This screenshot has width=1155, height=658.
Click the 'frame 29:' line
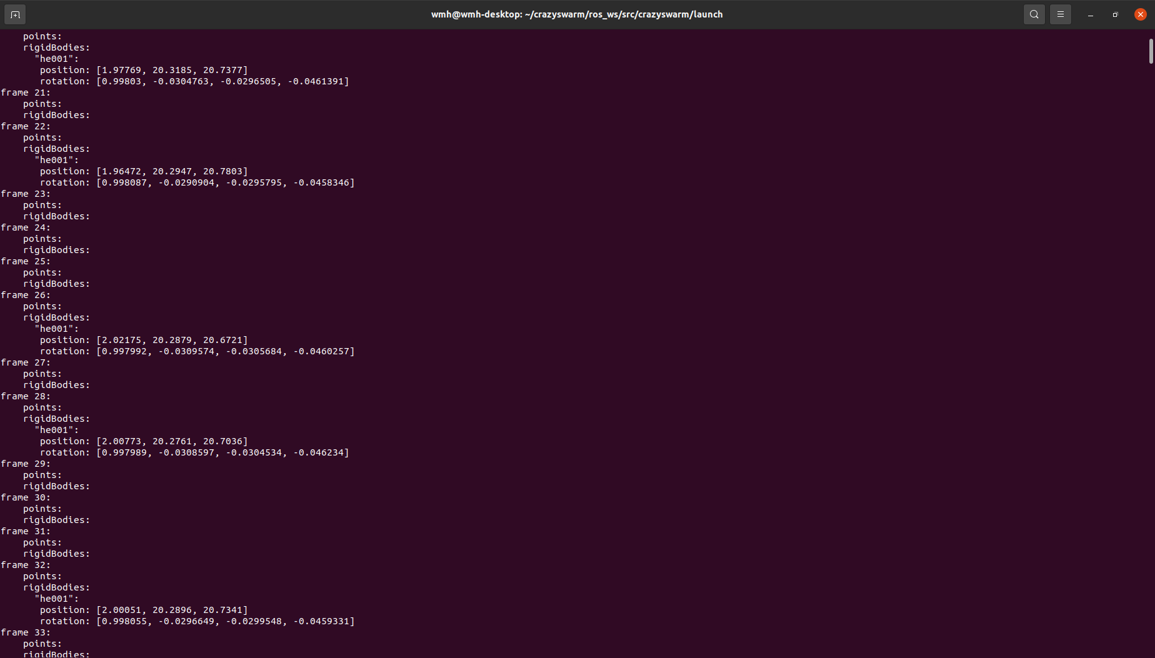(x=26, y=464)
